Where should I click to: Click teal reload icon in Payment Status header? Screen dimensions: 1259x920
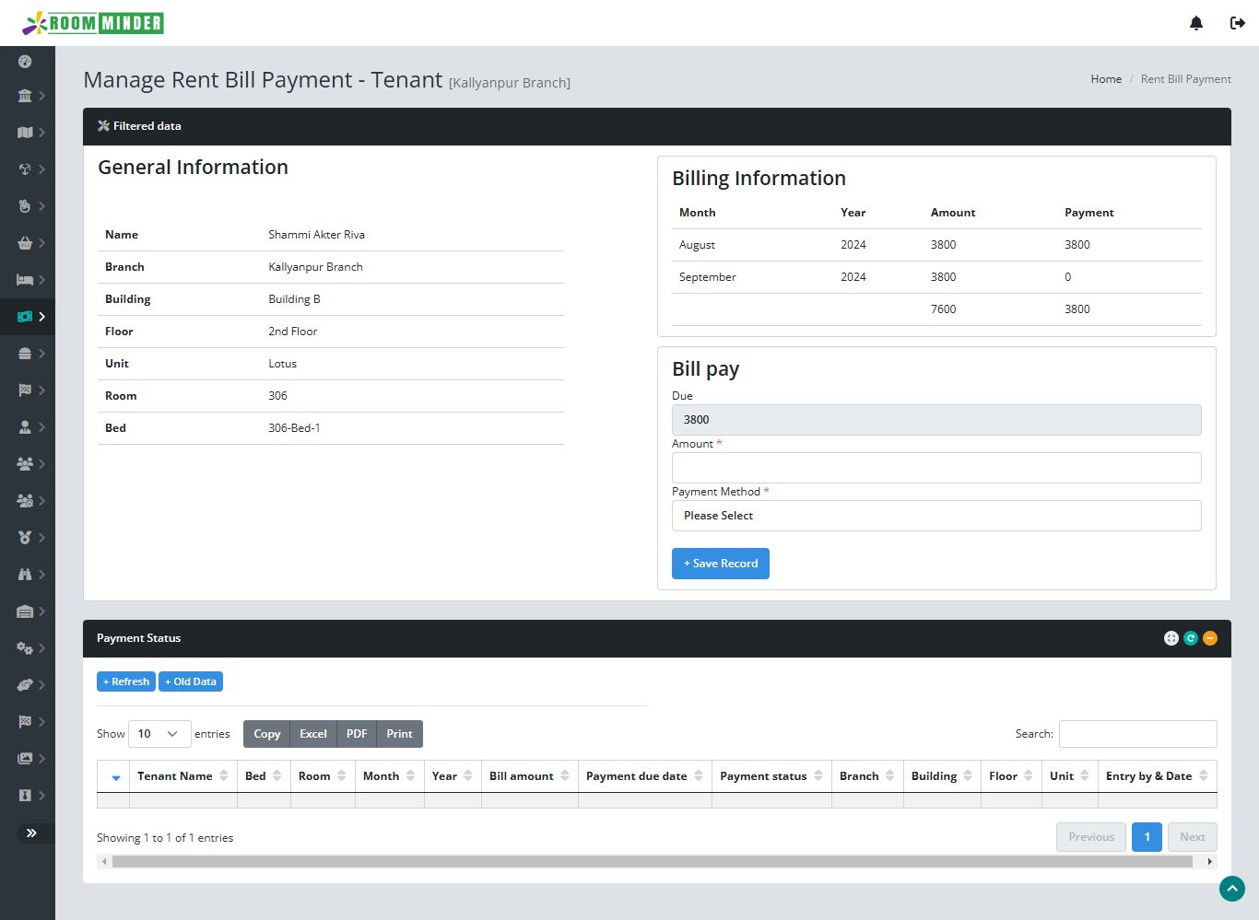[1191, 638]
